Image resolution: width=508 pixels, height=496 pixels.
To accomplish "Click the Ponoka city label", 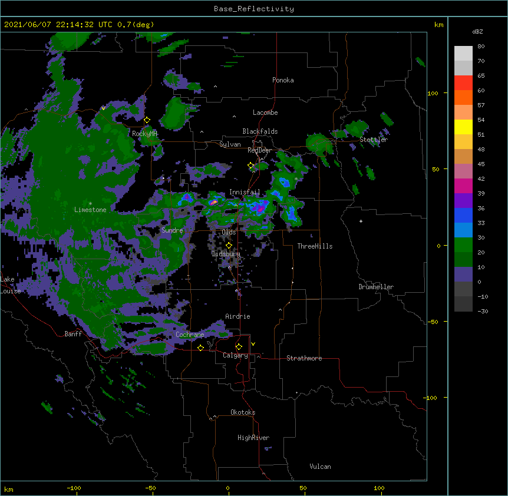I will [283, 80].
